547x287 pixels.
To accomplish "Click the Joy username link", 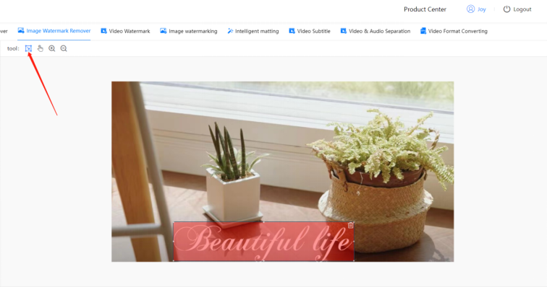I will (x=482, y=9).
